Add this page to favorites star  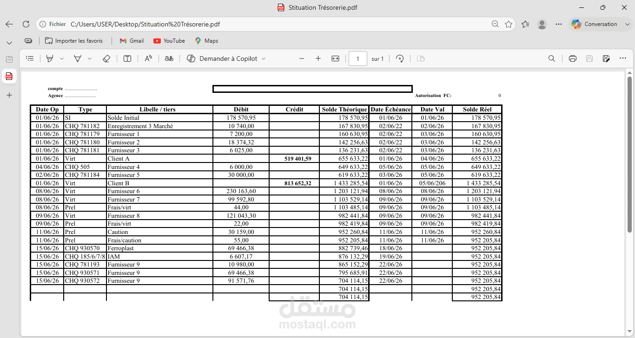click(x=509, y=24)
